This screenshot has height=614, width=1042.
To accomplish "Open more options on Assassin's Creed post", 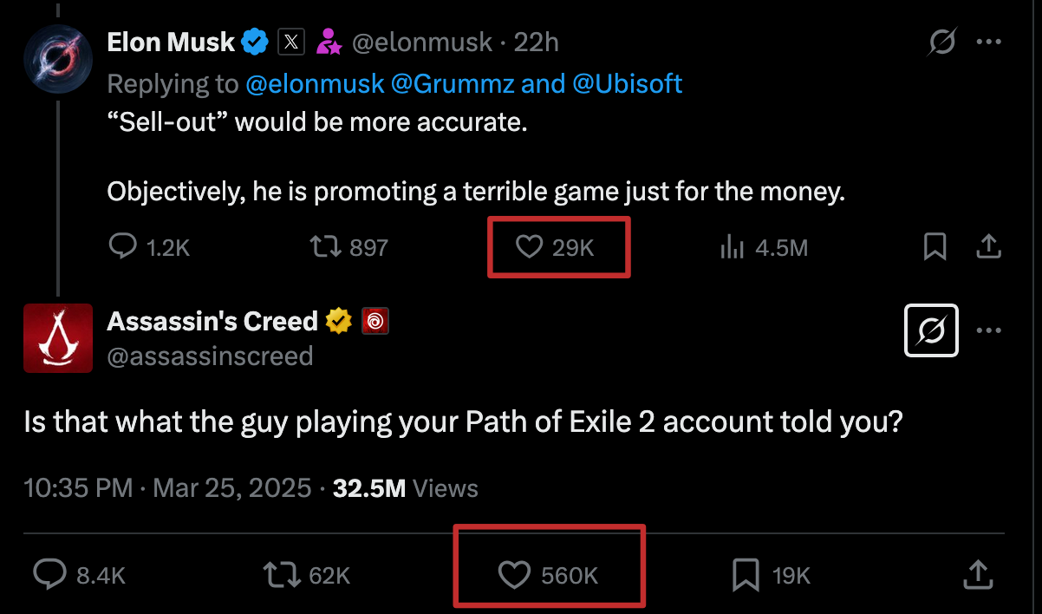I will pos(989,330).
